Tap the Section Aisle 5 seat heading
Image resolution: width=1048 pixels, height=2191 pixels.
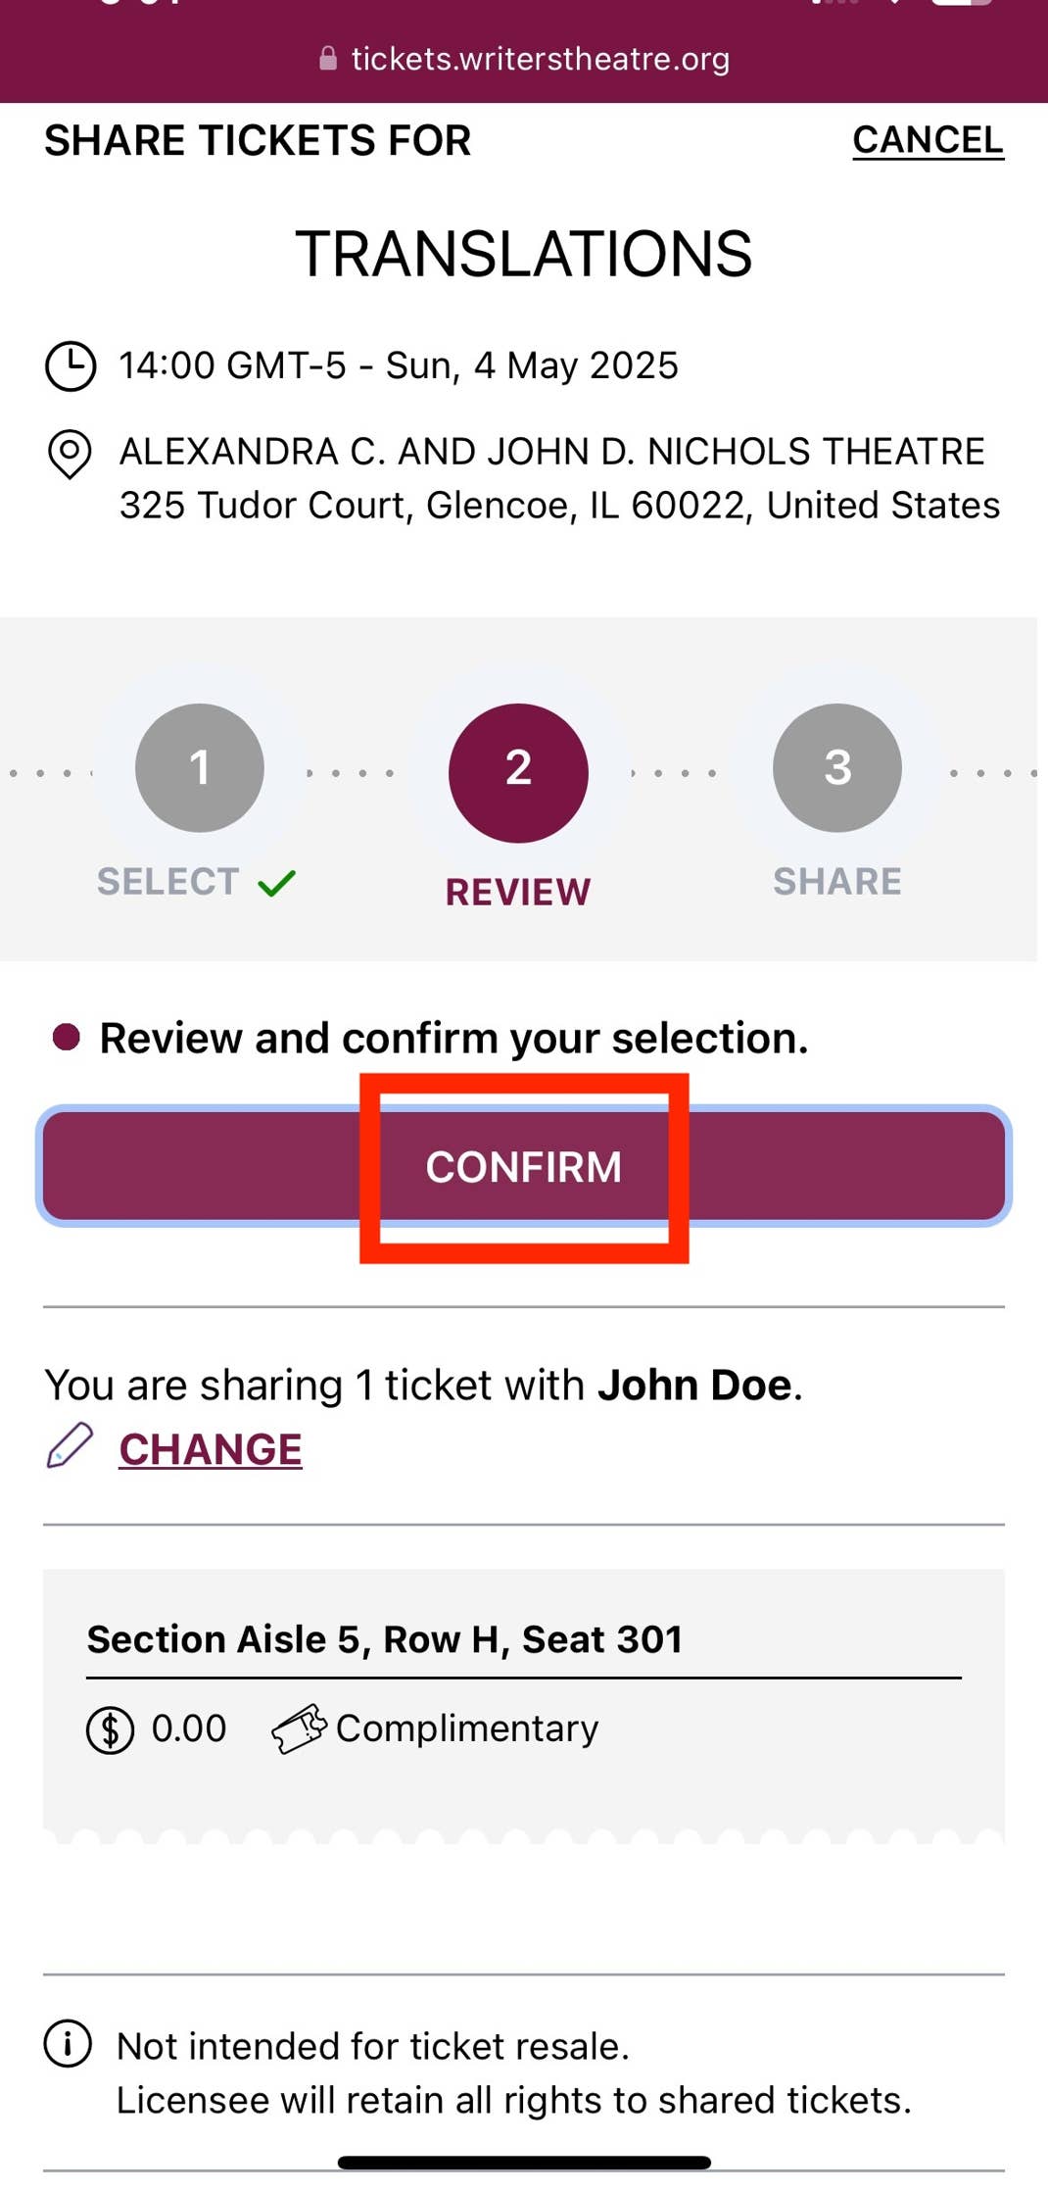tap(385, 1639)
